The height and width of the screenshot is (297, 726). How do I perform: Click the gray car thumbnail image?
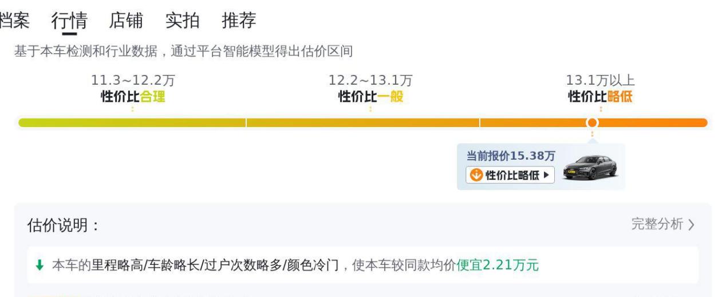[x=590, y=167]
